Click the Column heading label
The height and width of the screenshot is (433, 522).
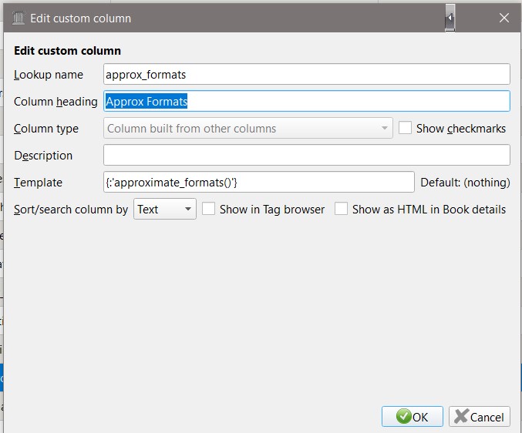(56, 102)
